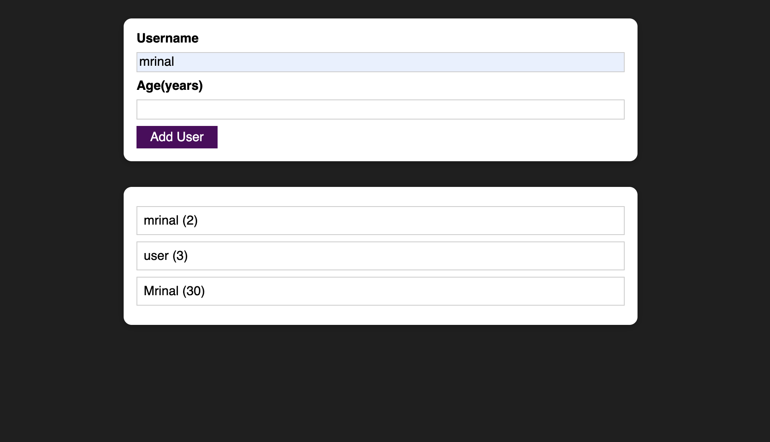Viewport: 770px width, 442px height.
Task: Click the dark background below the users list
Action: pos(380,381)
